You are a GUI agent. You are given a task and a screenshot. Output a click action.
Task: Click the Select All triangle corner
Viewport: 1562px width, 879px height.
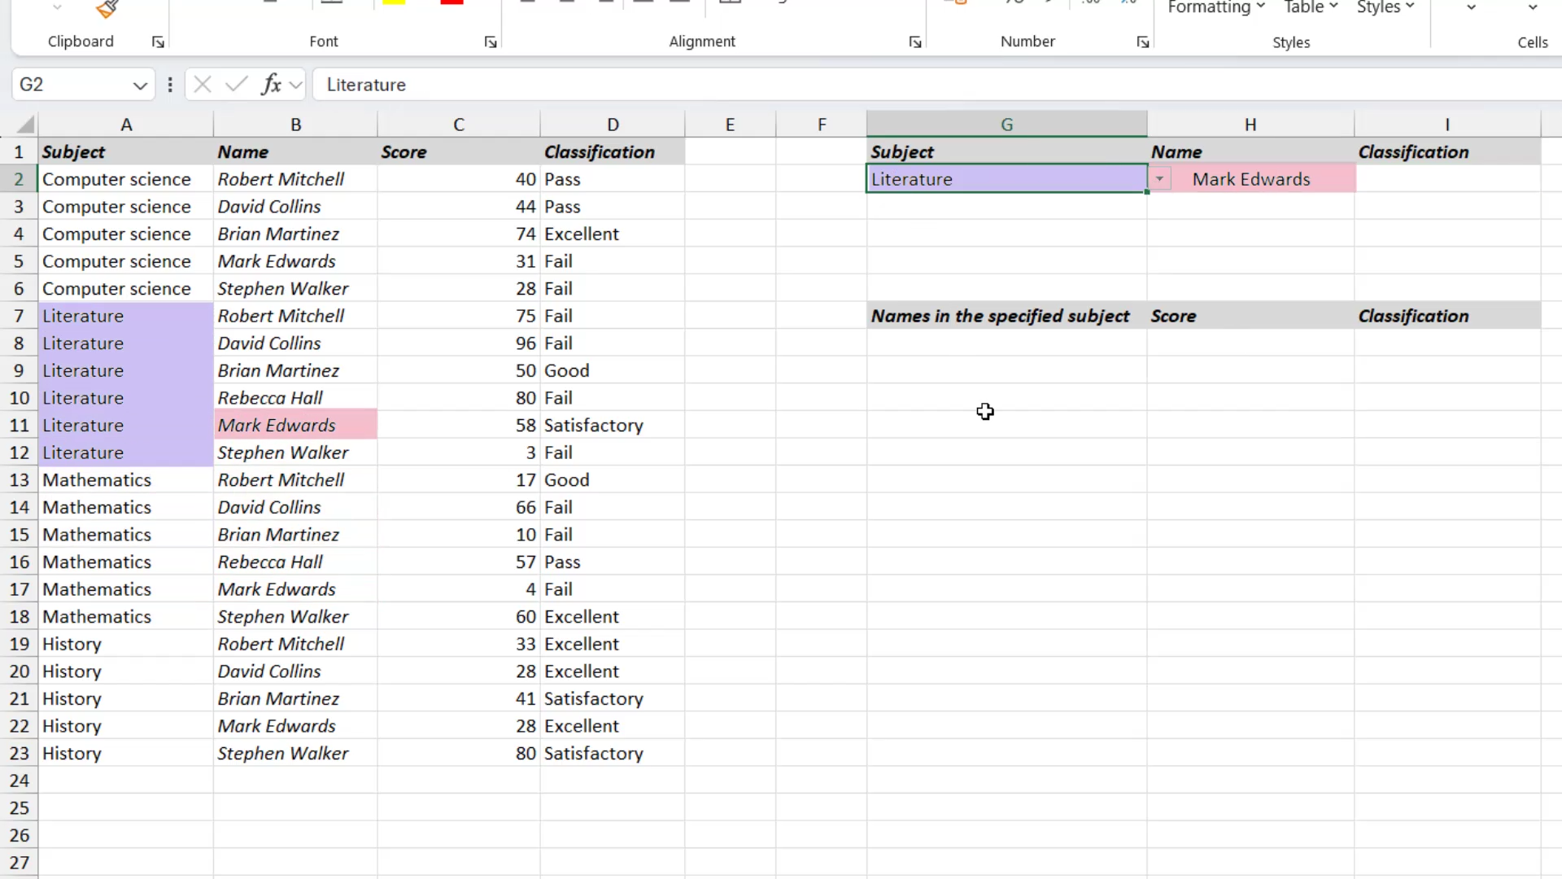[x=26, y=125]
